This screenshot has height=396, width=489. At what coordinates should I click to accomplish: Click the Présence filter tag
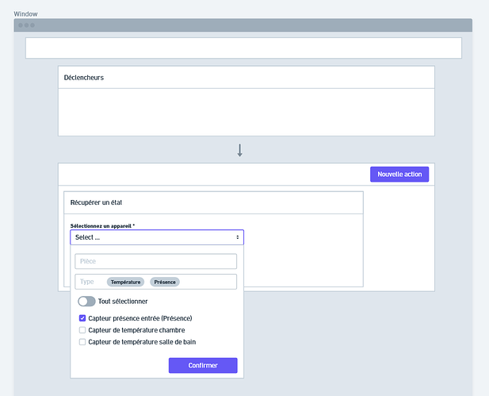coord(165,282)
